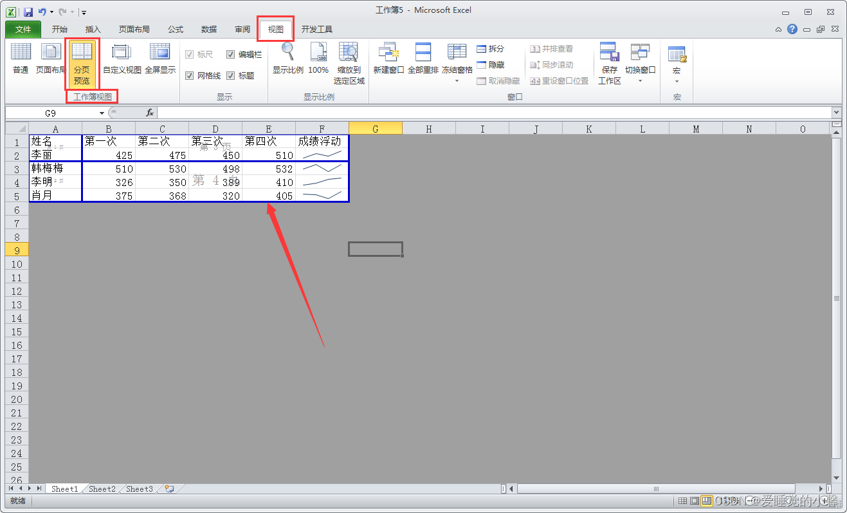Click Page Break Preview (分页预览) button
This screenshot has height=513, width=847.
[x=82, y=64]
